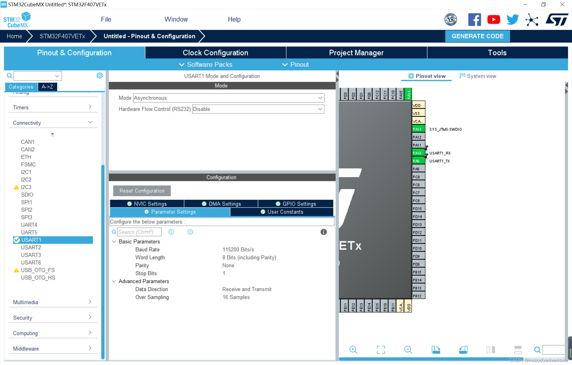Go to next search result arrow

click(x=190, y=232)
